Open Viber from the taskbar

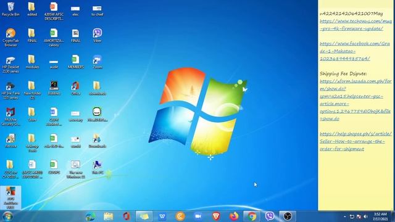pos(270,216)
